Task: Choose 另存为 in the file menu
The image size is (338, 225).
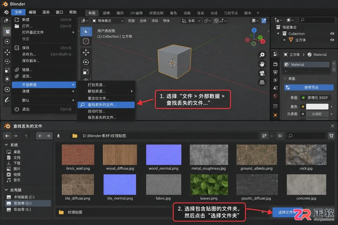Action: pos(44,54)
